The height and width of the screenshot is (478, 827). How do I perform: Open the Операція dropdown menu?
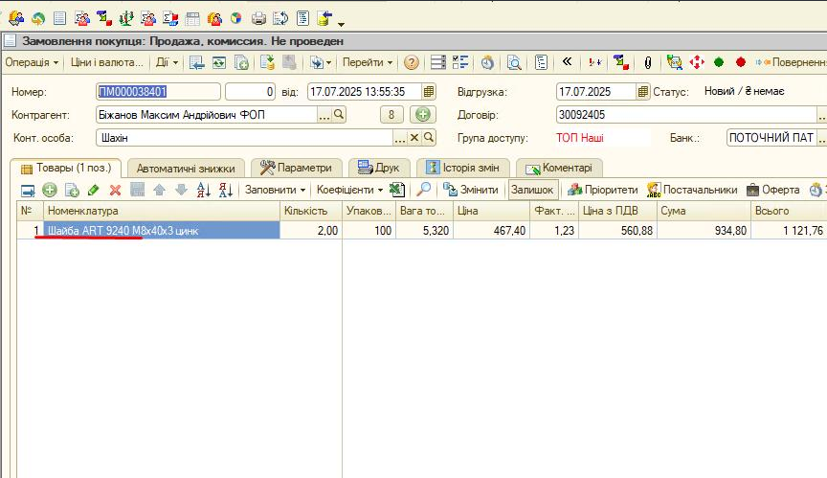32,62
